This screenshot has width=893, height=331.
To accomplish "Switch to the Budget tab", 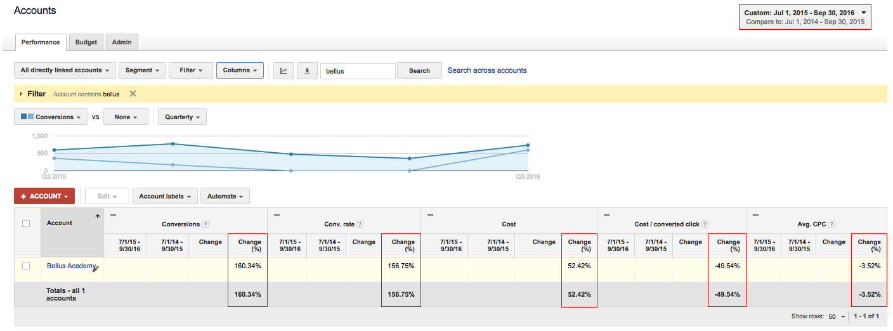I will click(x=86, y=42).
